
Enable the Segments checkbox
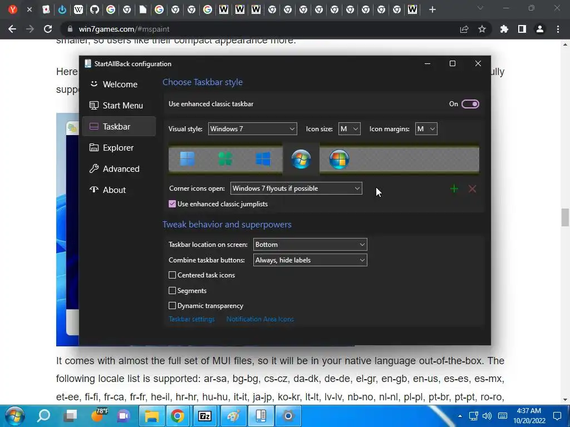point(173,290)
